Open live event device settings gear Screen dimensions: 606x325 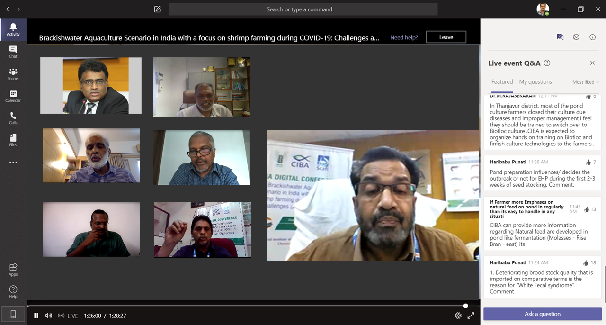pyautogui.click(x=576, y=37)
